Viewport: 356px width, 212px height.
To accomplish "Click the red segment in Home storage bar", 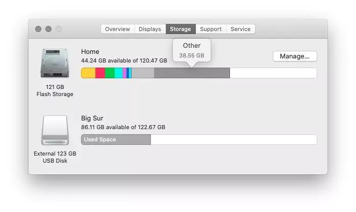I will point(100,73).
